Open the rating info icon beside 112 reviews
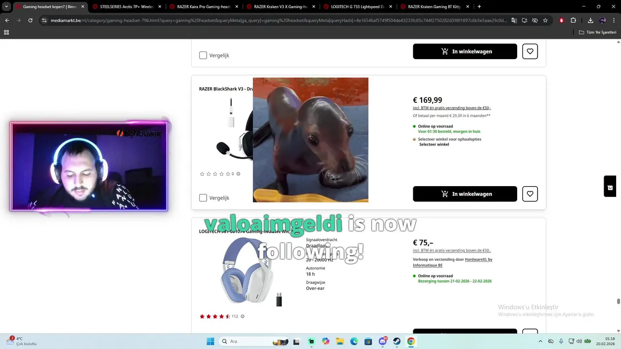This screenshot has width=621, height=349. (243, 317)
